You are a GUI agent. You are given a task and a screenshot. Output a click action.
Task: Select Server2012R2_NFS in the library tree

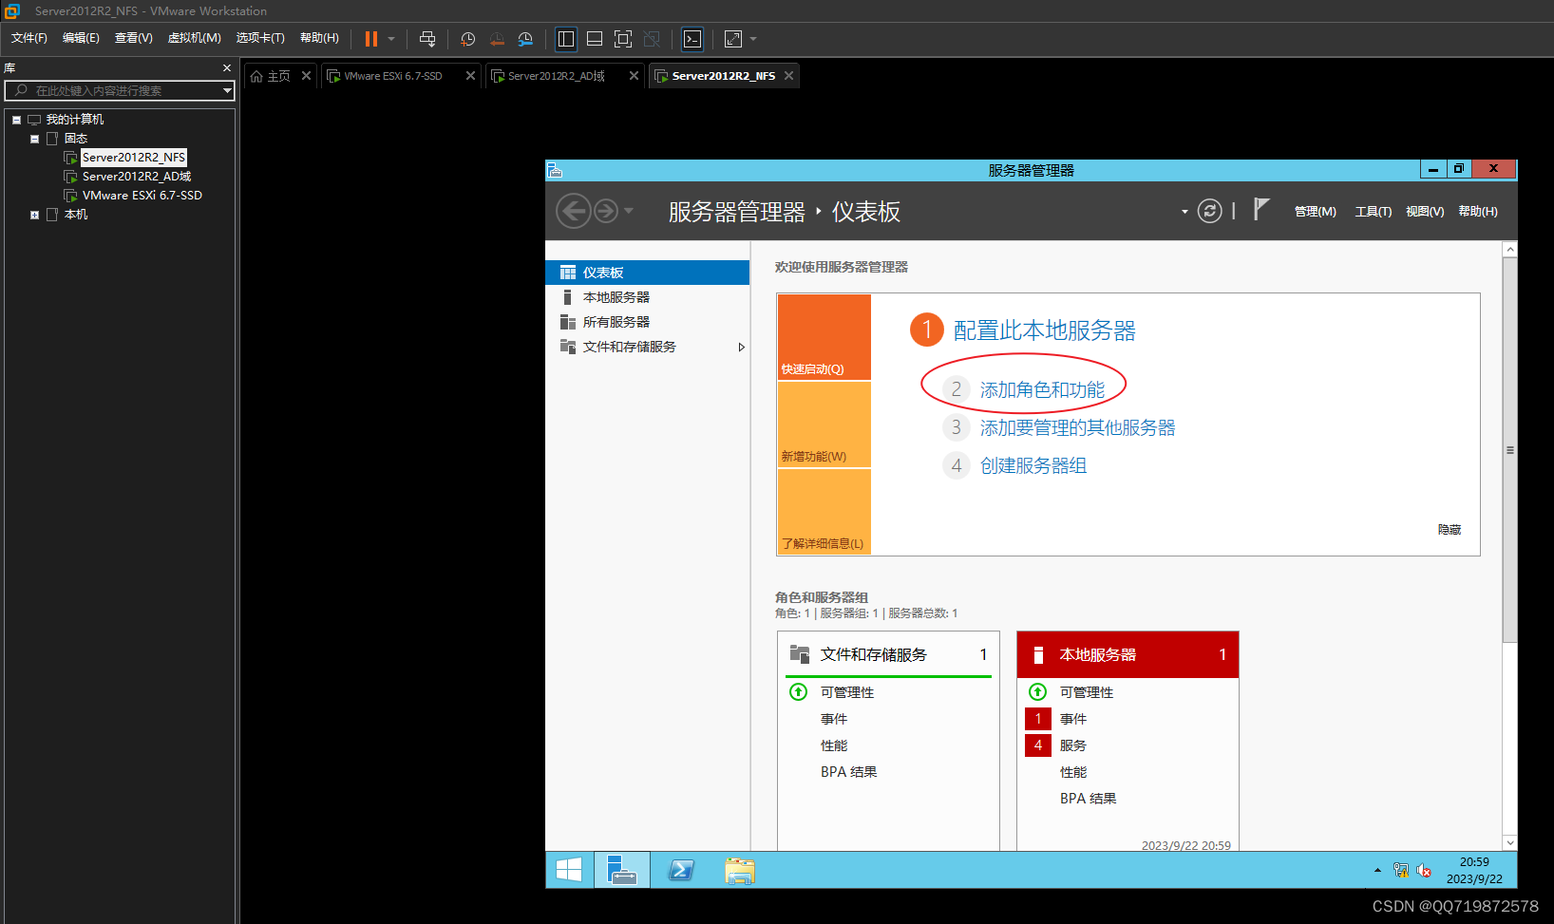coord(134,158)
